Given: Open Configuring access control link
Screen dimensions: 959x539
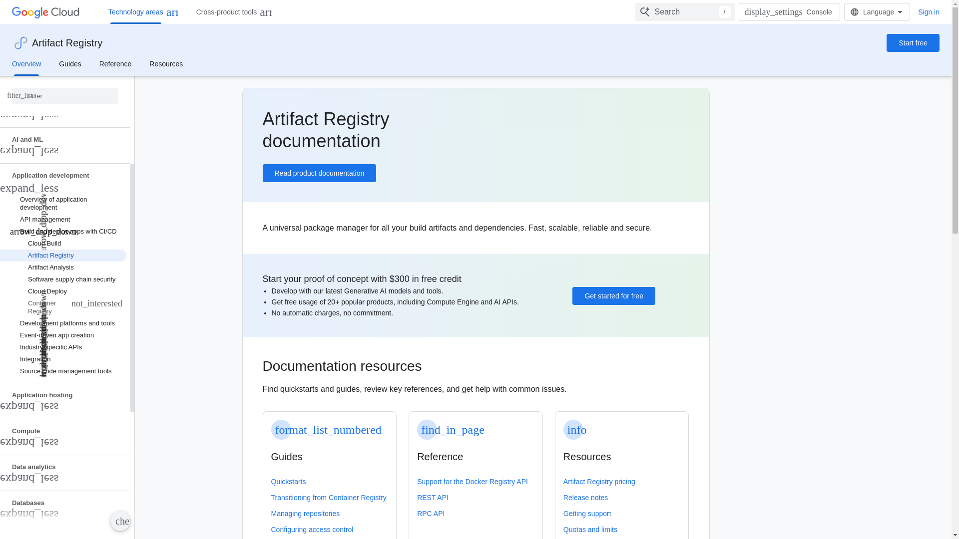Looking at the screenshot, I should [312, 530].
